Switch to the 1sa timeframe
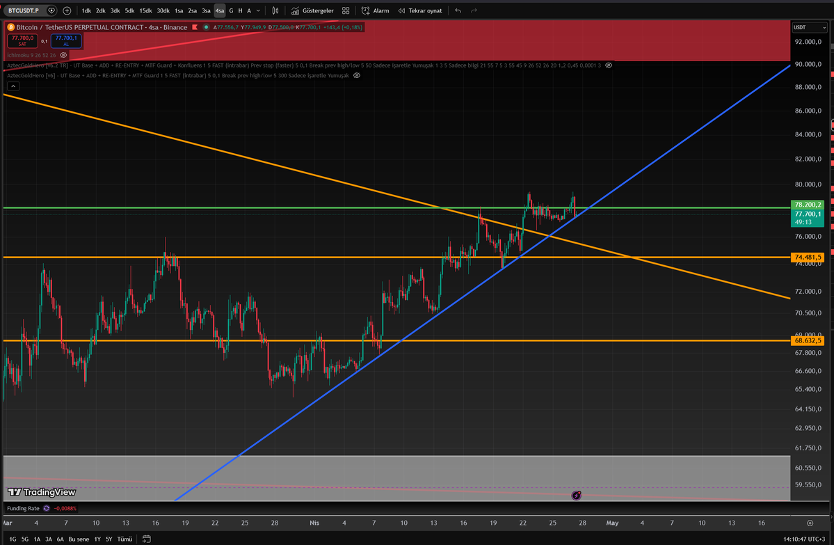The image size is (834, 545). pos(179,10)
